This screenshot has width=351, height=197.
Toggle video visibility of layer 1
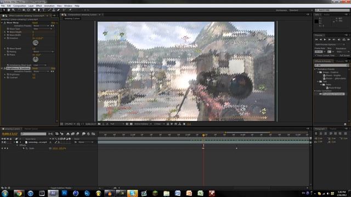coord(2,142)
